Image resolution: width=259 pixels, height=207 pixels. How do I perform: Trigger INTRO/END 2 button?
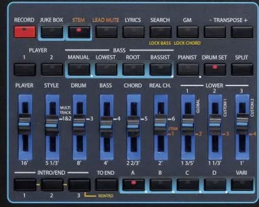point(52,184)
